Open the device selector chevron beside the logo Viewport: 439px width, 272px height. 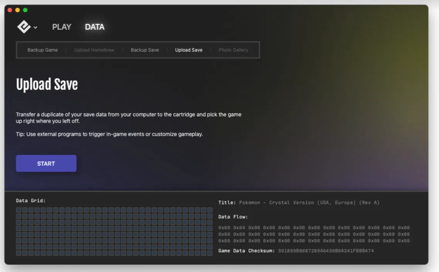tap(35, 28)
